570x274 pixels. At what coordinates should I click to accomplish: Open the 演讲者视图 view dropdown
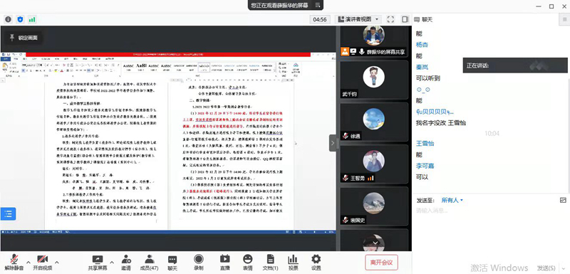358,19
